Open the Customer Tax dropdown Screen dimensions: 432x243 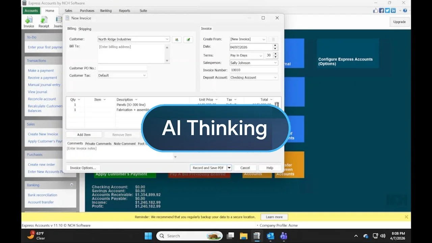[144, 76]
